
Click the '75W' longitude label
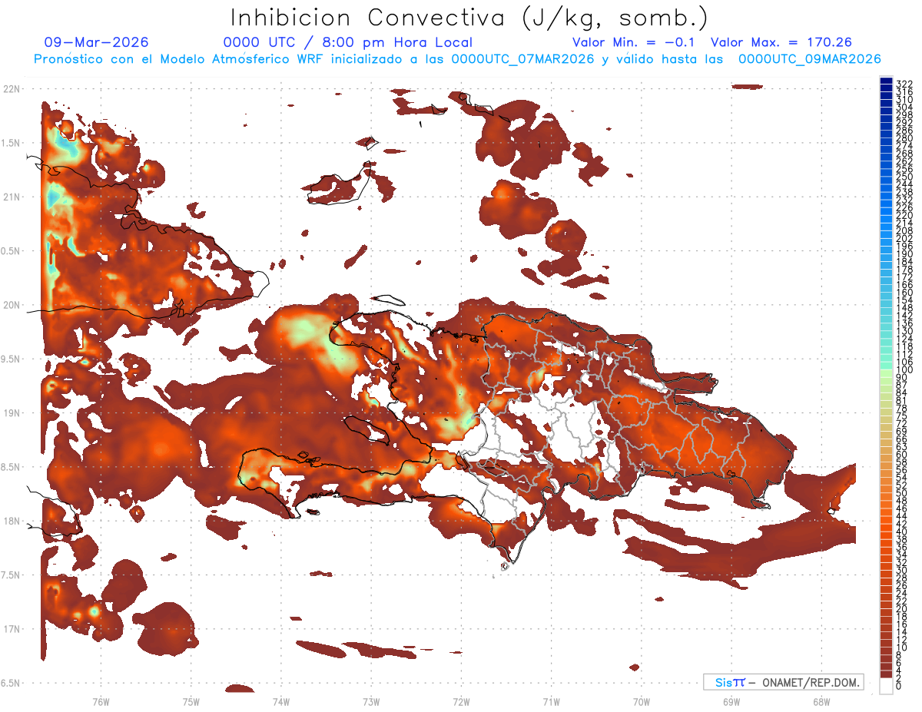coord(191,701)
